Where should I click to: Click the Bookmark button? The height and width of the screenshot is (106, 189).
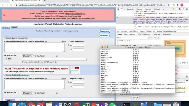(x=104, y=36)
